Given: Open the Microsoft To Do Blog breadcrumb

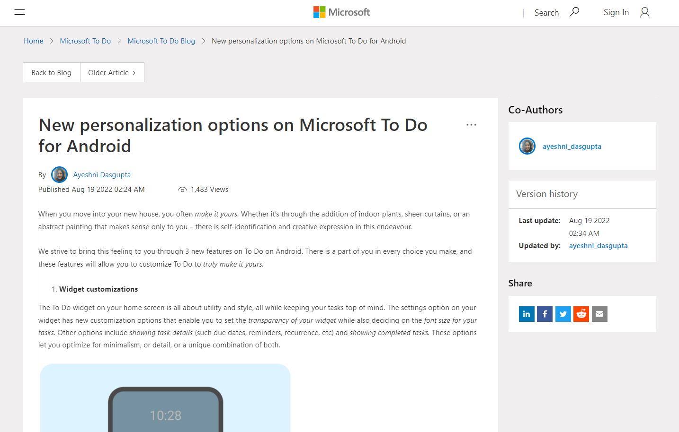Looking at the screenshot, I should coord(161,41).
